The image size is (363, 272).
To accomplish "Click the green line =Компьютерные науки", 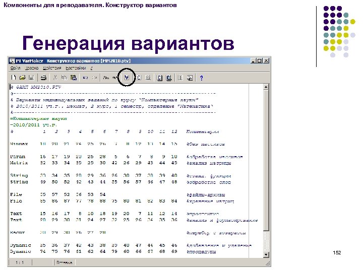I will click(x=38, y=118).
